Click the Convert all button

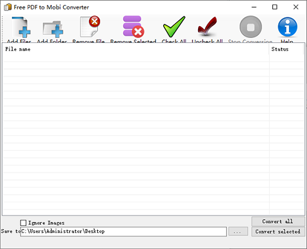coord(278,222)
